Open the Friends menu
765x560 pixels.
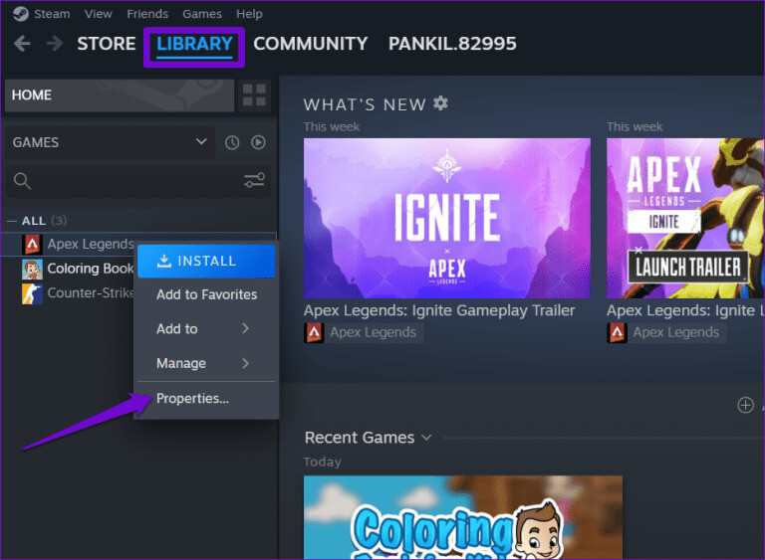pyautogui.click(x=147, y=14)
